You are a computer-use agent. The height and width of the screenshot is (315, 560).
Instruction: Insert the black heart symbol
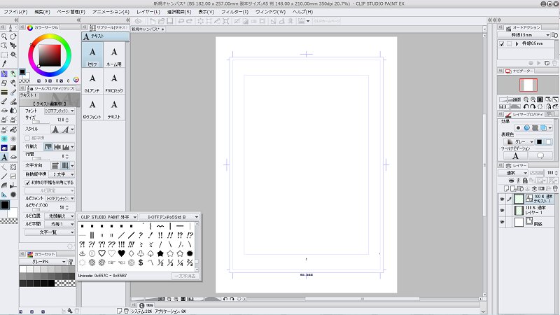pos(121,253)
